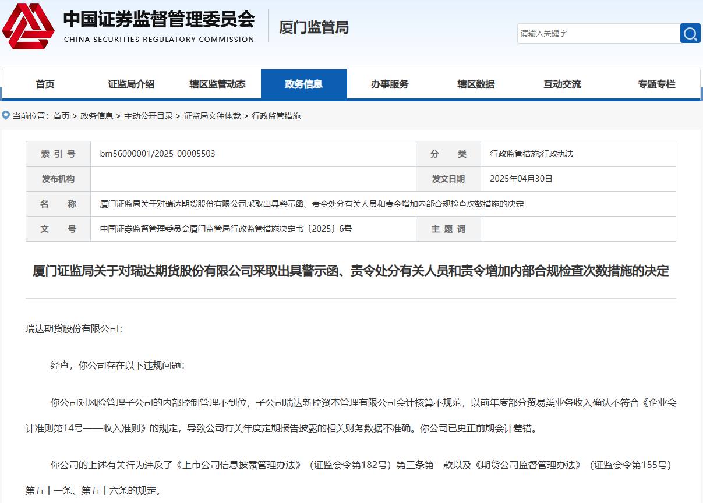This screenshot has height=503, width=703.
Task: Click the 中国证券监督管理委员会 title text
Action: 158,20
